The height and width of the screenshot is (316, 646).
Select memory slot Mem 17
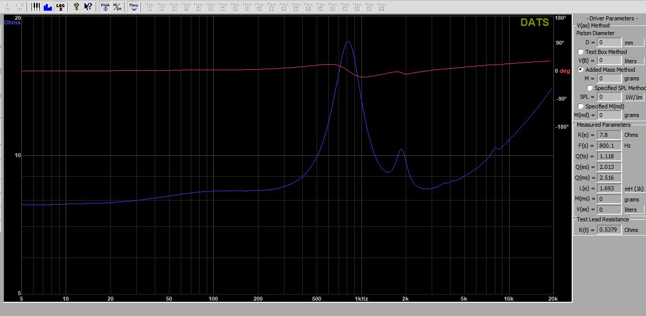tap(345, 7)
